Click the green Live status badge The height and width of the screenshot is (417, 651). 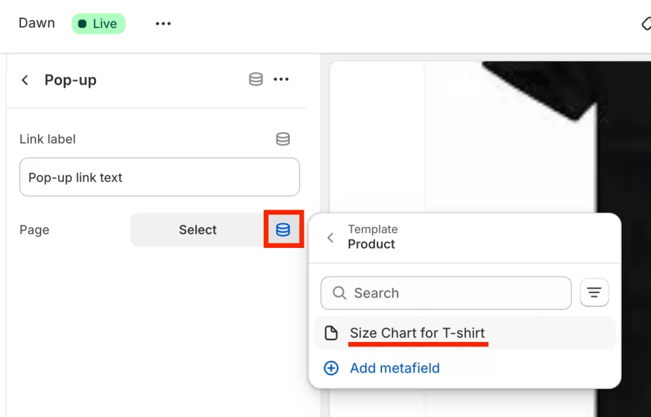(x=99, y=24)
